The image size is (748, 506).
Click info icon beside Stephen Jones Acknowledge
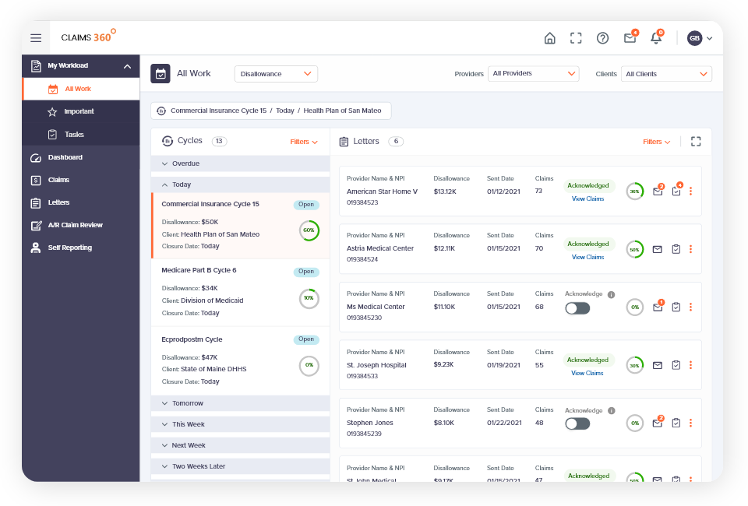click(x=611, y=411)
